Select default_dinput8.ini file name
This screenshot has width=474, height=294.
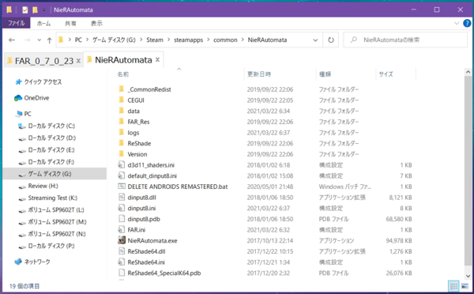pos(152,175)
